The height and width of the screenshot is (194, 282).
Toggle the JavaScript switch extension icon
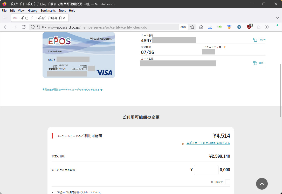220,27
